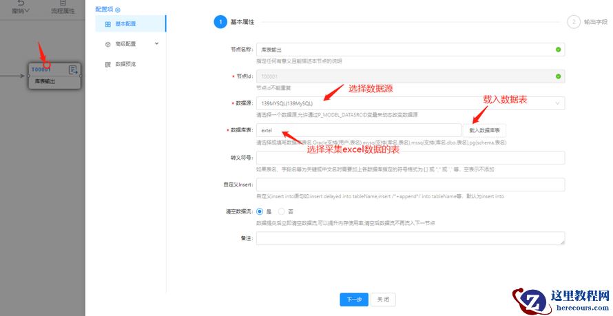Image resolution: width=613 pixels, height=316 pixels.
Task: Click the green check in 节点名称 field
Action: [558, 50]
